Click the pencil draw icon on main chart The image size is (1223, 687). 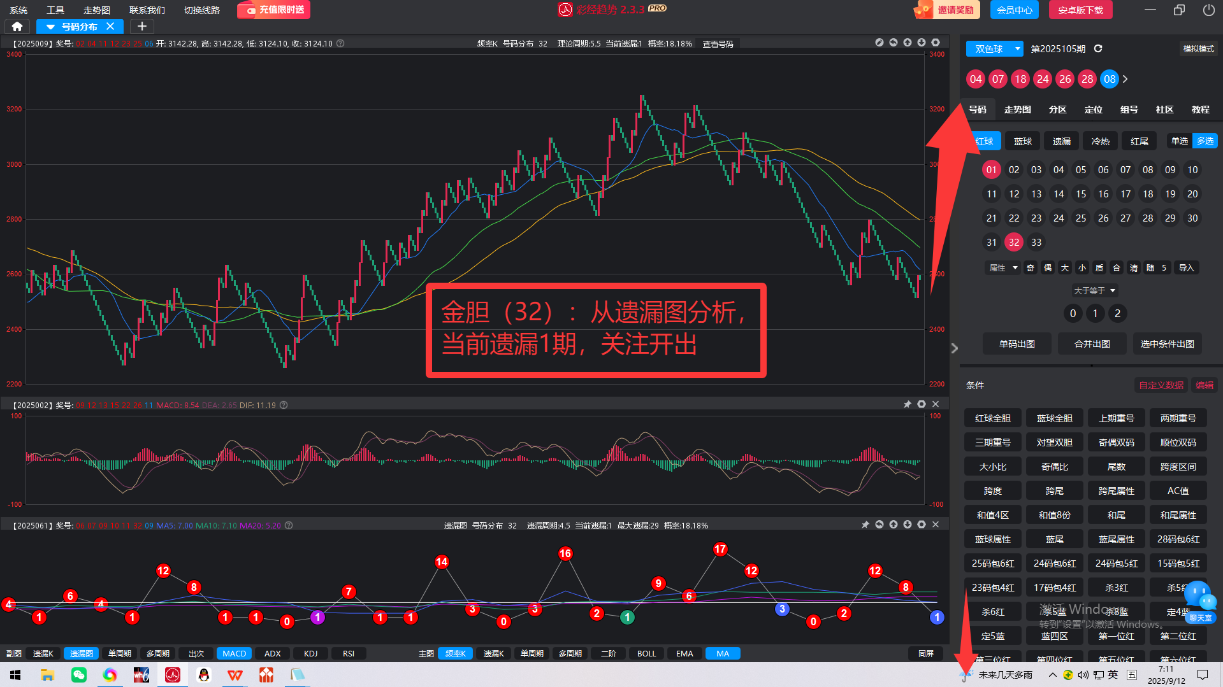(879, 43)
